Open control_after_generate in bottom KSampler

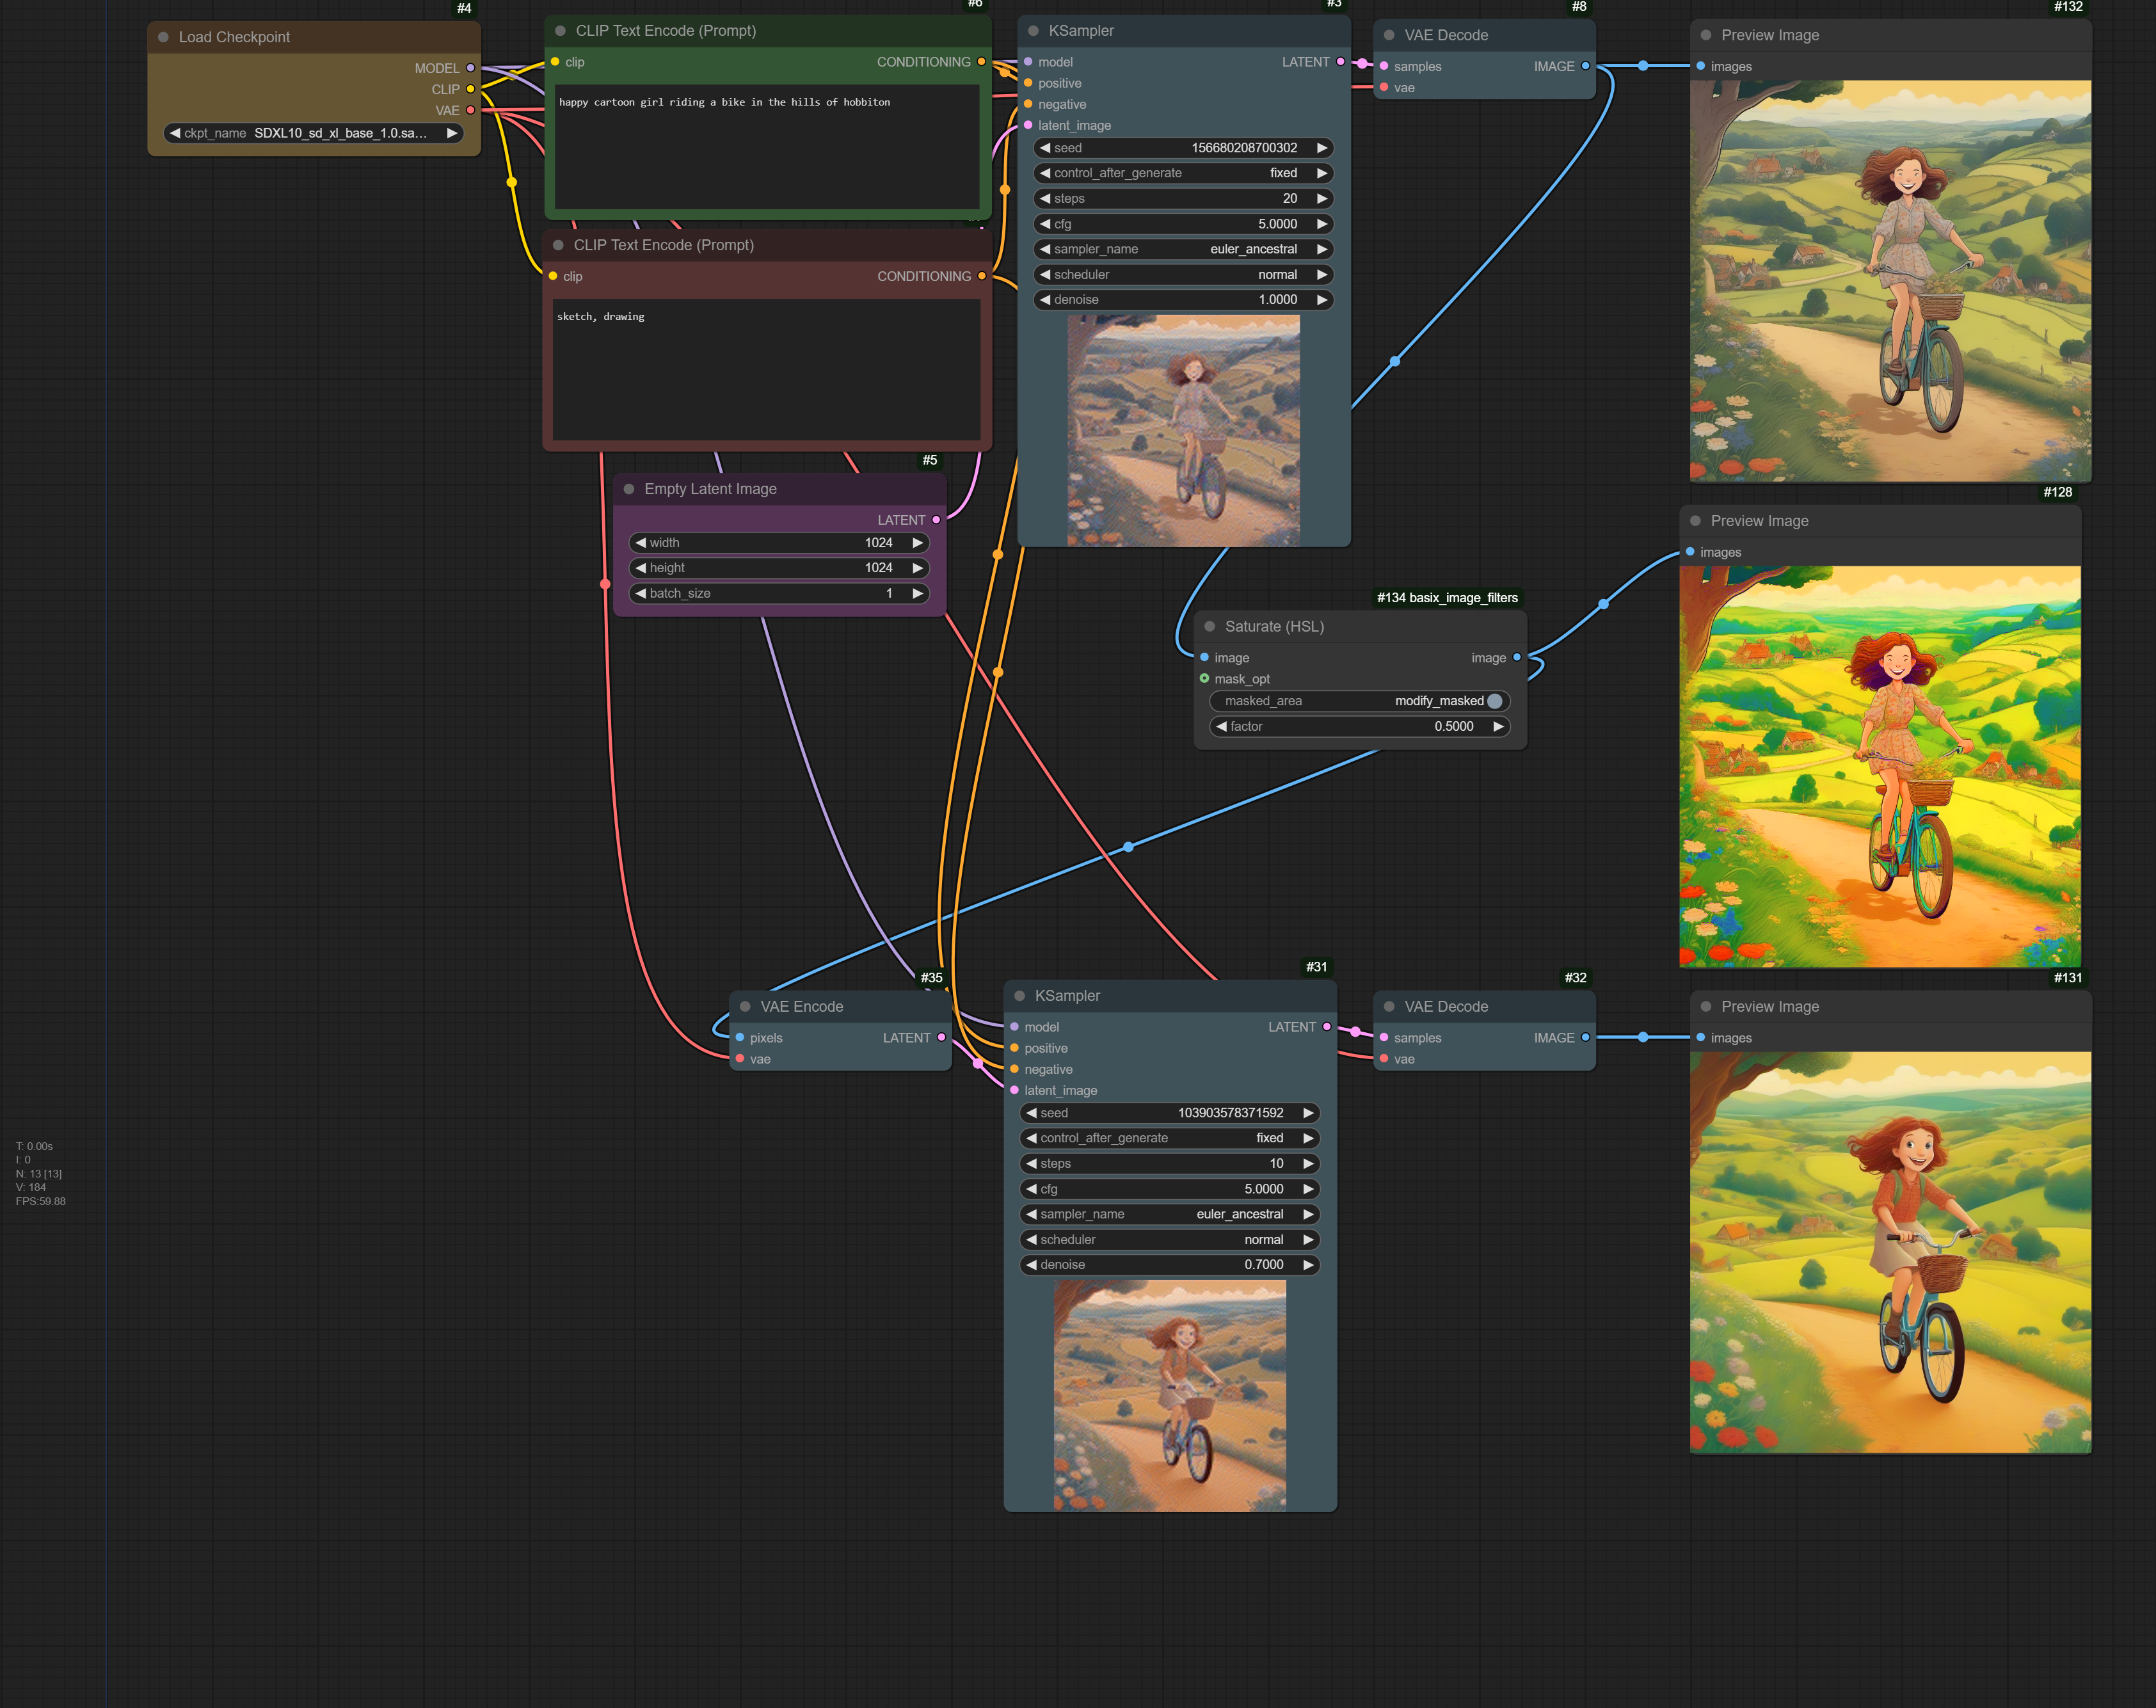pyautogui.click(x=1170, y=1138)
